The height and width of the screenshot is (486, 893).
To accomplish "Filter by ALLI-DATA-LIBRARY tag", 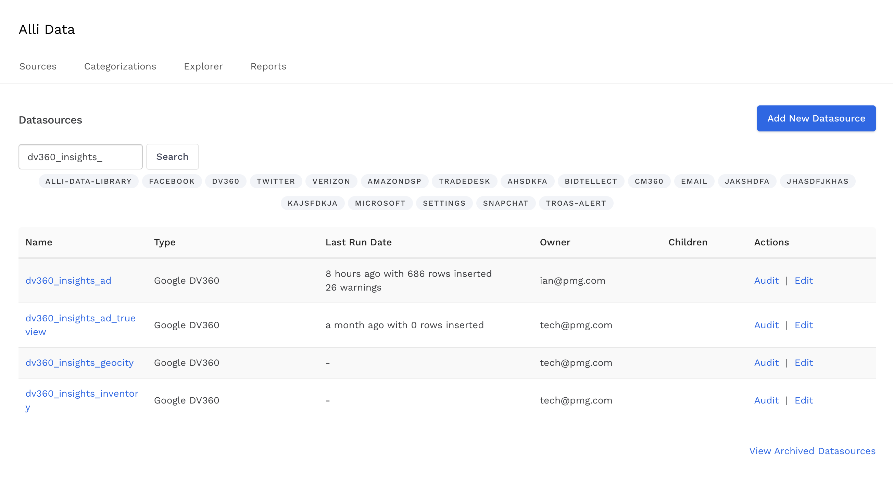I will tap(88, 181).
